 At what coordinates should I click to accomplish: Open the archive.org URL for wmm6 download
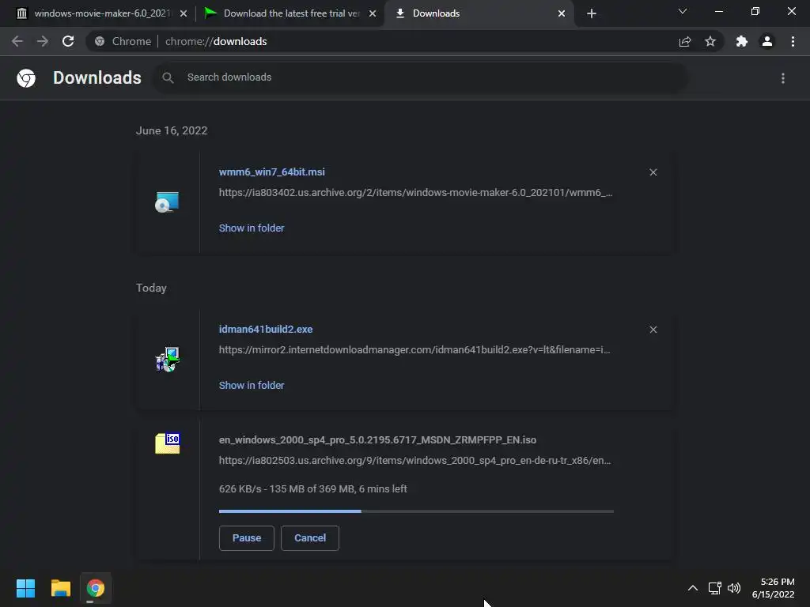[x=415, y=193]
